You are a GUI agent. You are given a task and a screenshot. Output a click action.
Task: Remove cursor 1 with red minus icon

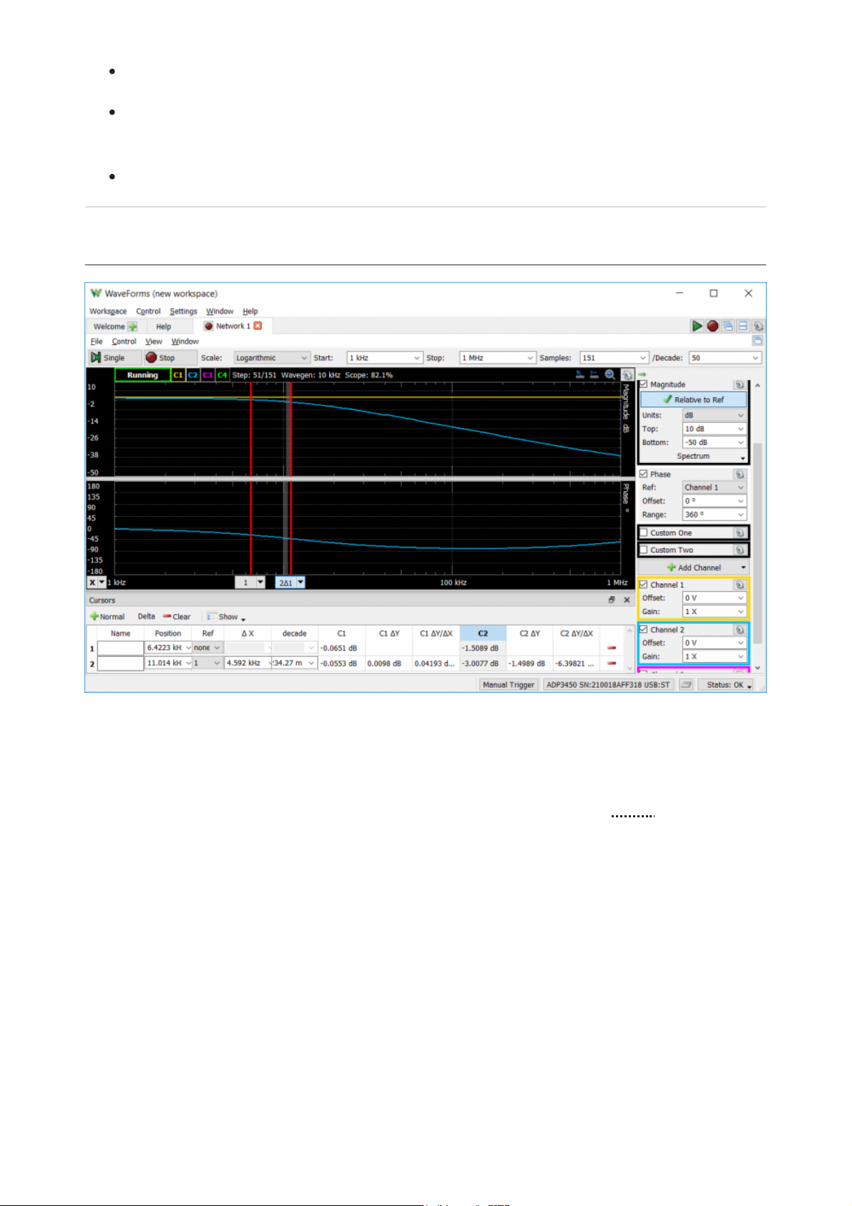[612, 648]
